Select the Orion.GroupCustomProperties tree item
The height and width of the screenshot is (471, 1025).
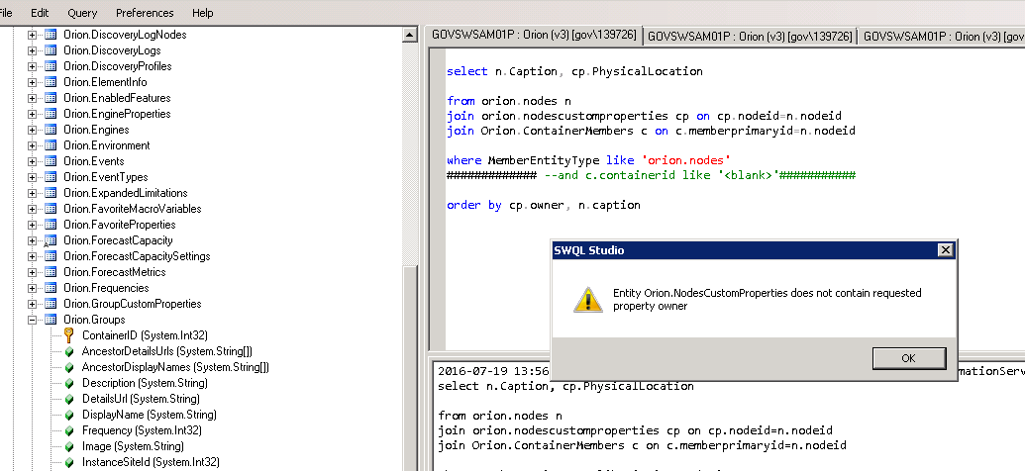tap(132, 304)
